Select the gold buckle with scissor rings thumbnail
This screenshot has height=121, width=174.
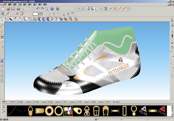tap(87, 111)
